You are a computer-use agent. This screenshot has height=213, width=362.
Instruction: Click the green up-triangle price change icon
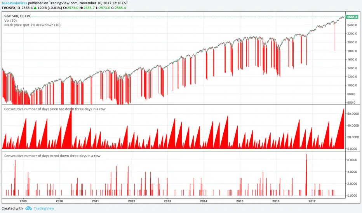pyautogui.click(x=35, y=8)
